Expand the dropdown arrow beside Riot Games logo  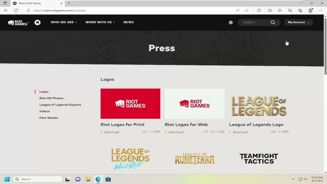(29, 22)
